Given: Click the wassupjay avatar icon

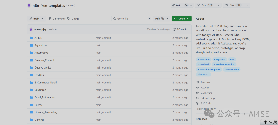Looking at the screenshot, I should (x=31, y=29).
